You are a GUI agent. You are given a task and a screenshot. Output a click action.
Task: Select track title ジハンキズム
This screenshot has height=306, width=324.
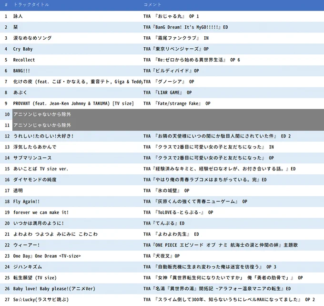pos(28,267)
